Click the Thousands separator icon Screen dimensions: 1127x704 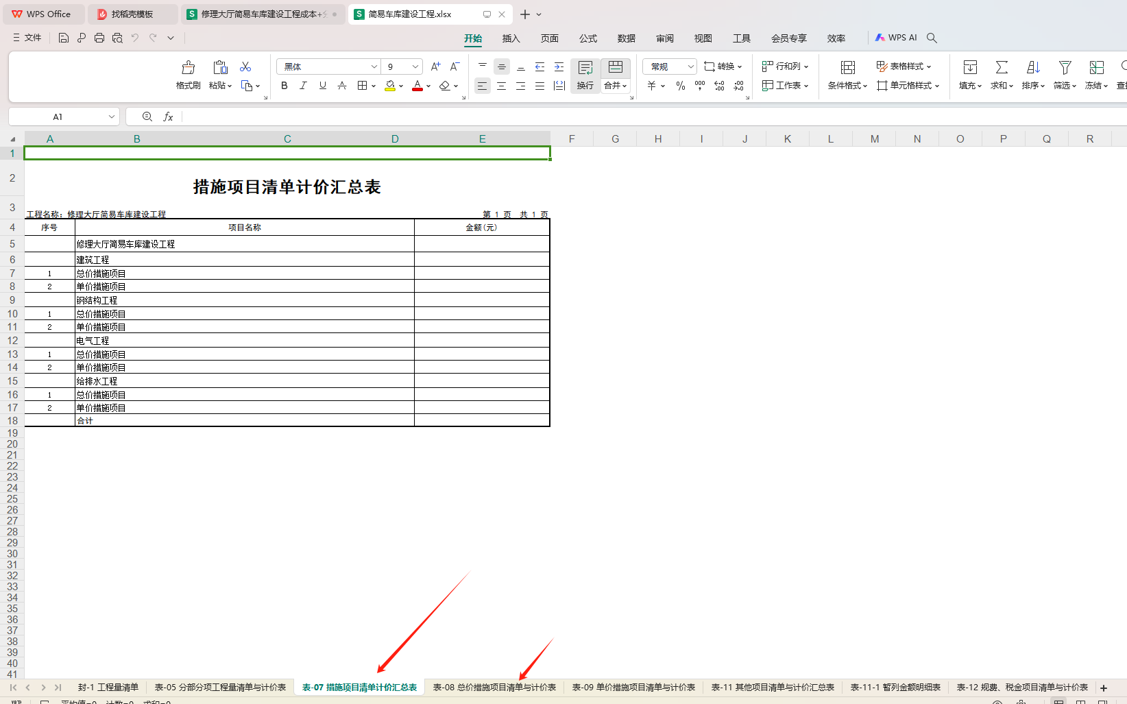coord(699,86)
